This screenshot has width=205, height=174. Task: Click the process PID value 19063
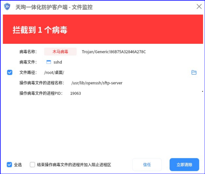76,93
